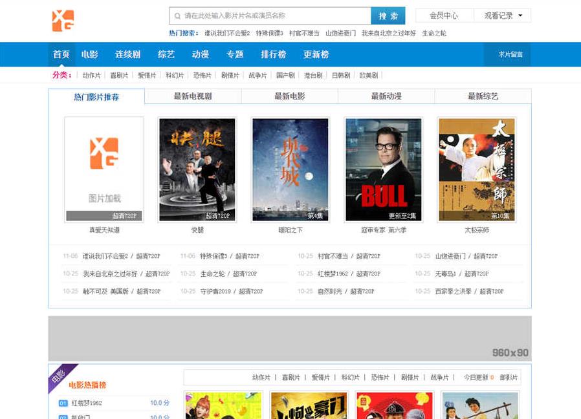Open the 暖阳之下 poster thumbnail
Image resolution: width=581 pixels, height=419 pixels.
(x=290, y=169)
